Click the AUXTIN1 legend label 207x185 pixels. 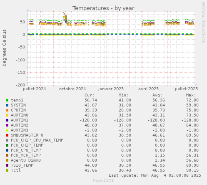(x=20, y=120)
